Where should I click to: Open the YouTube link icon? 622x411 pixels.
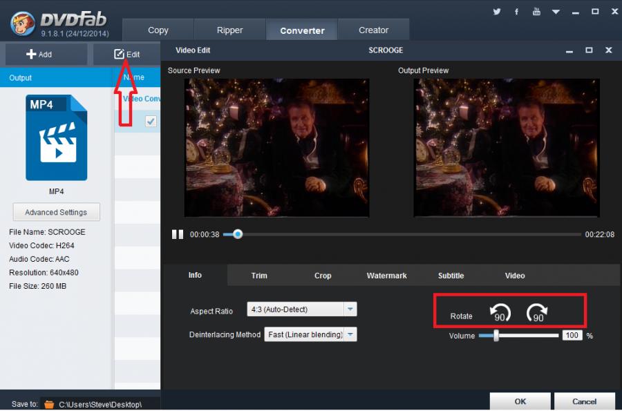(536, 12)
